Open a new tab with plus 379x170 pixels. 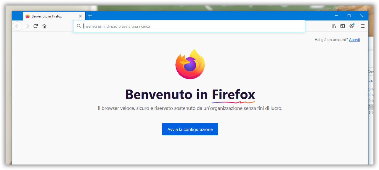90,16
